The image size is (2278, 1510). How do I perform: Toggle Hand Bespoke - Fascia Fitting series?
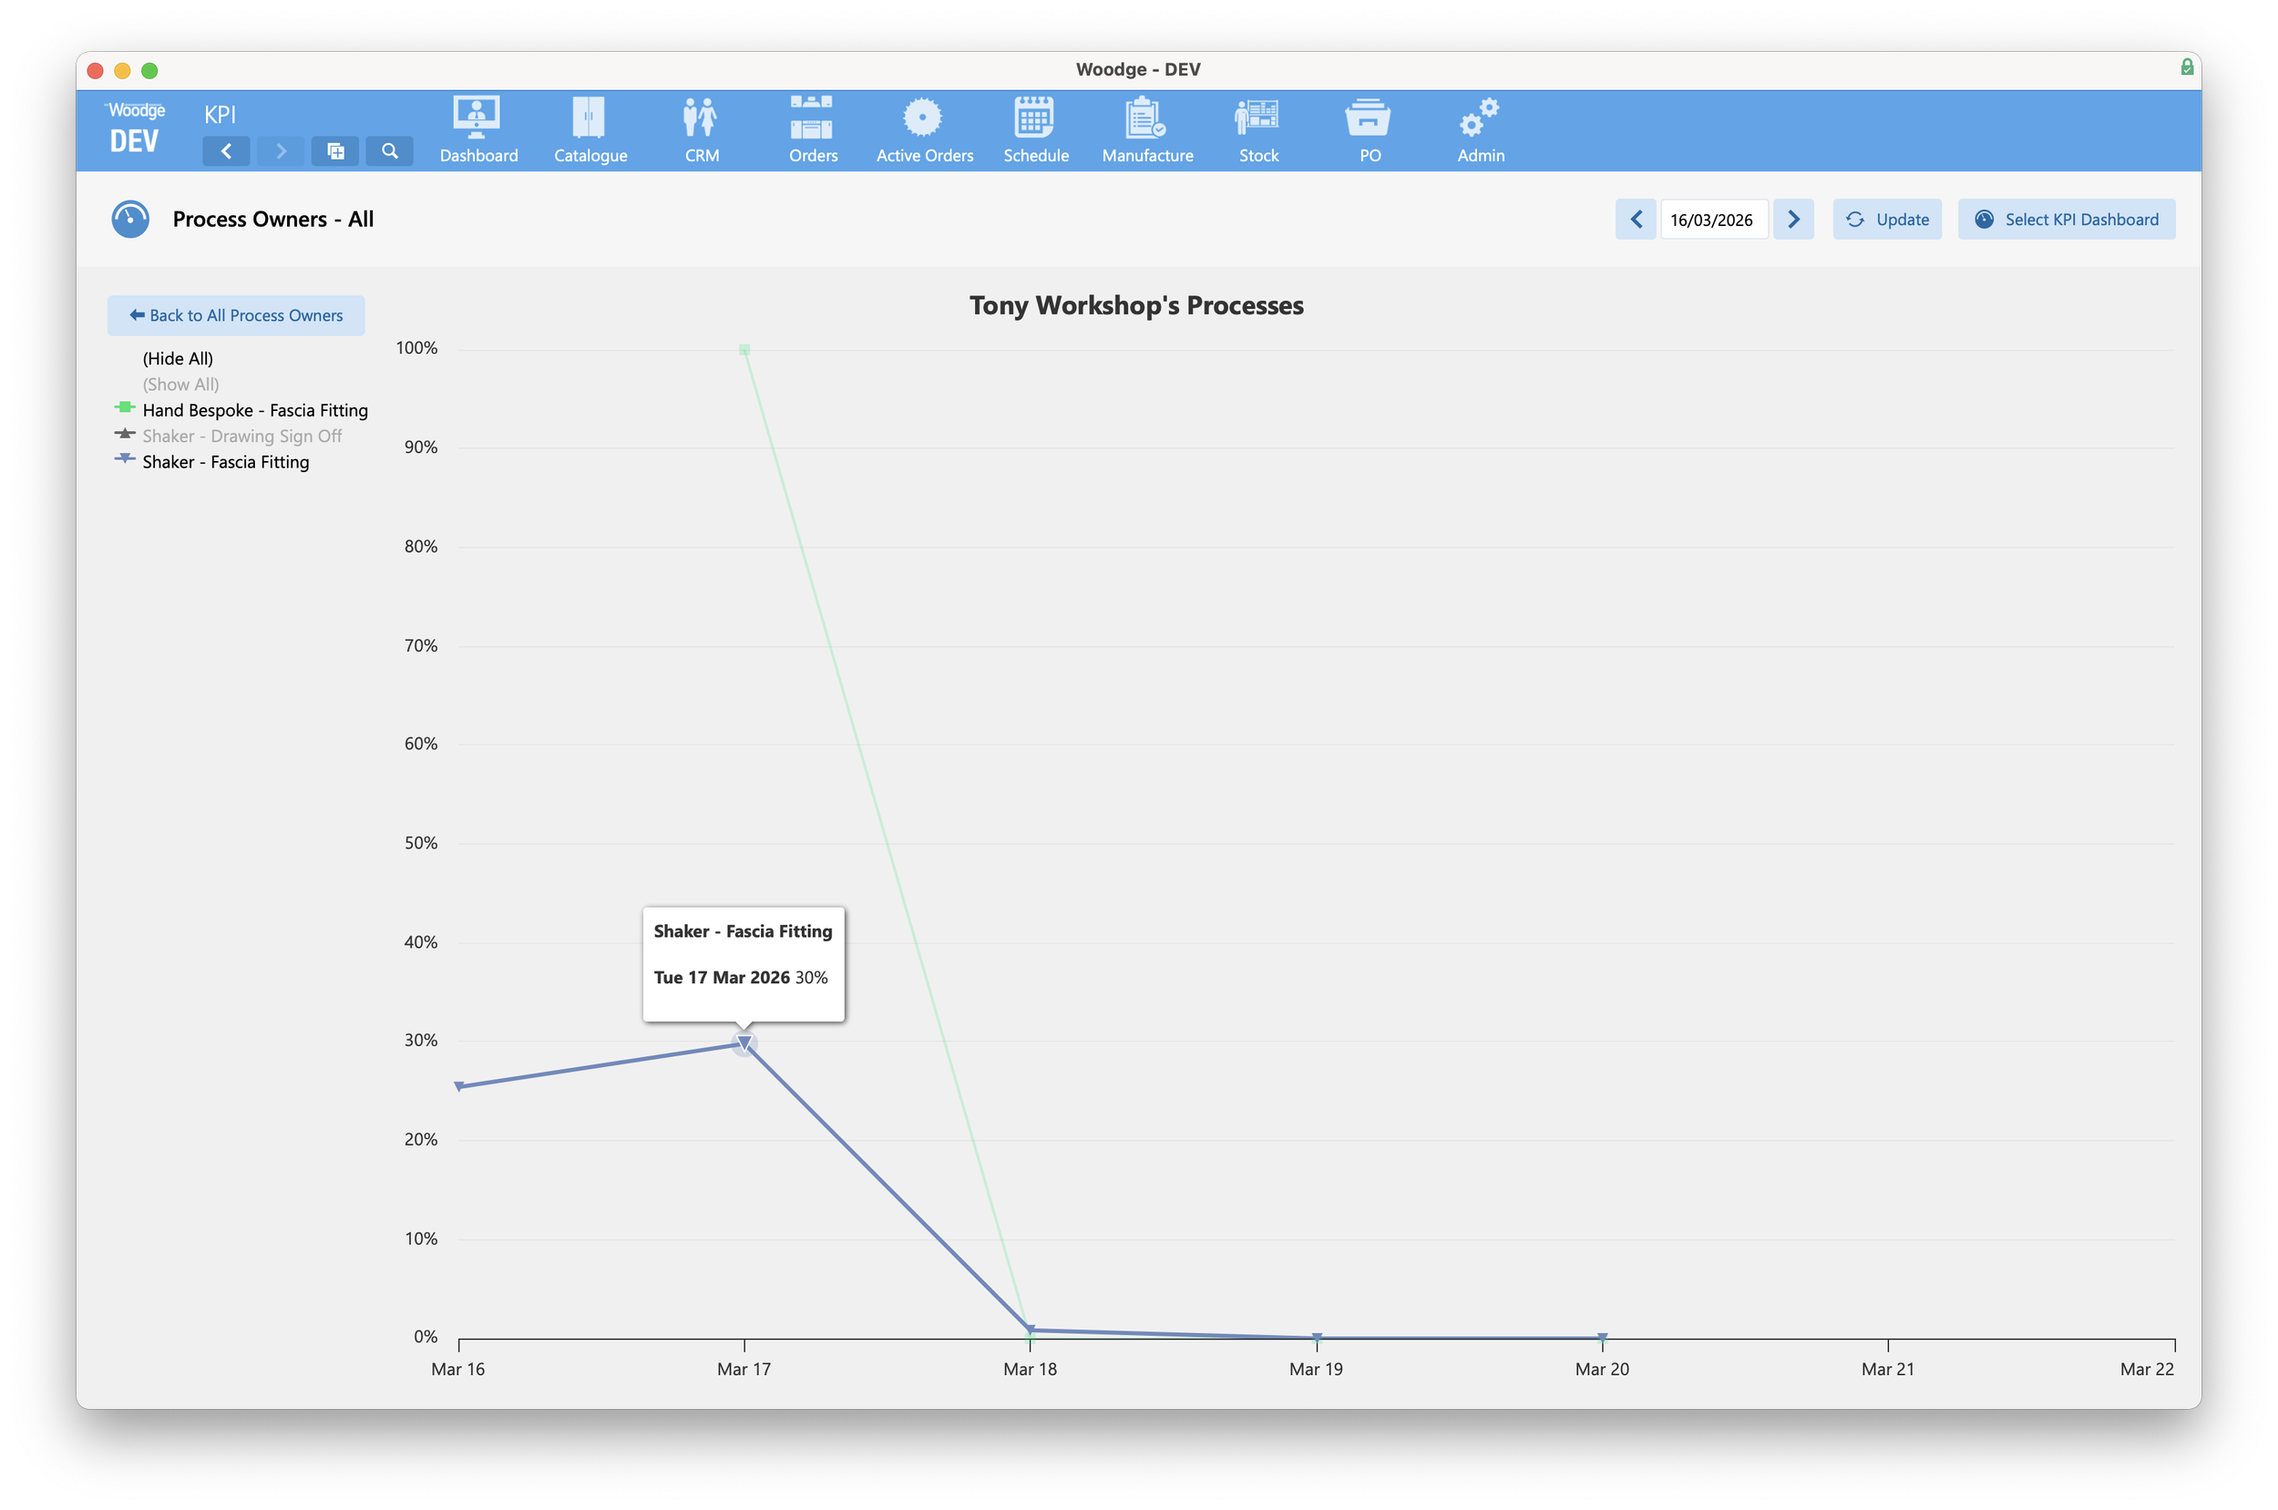tap(254, 410)
